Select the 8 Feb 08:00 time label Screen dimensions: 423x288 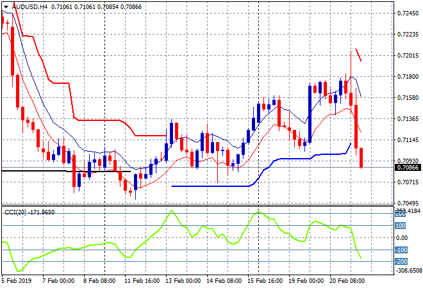pos(99,280)
